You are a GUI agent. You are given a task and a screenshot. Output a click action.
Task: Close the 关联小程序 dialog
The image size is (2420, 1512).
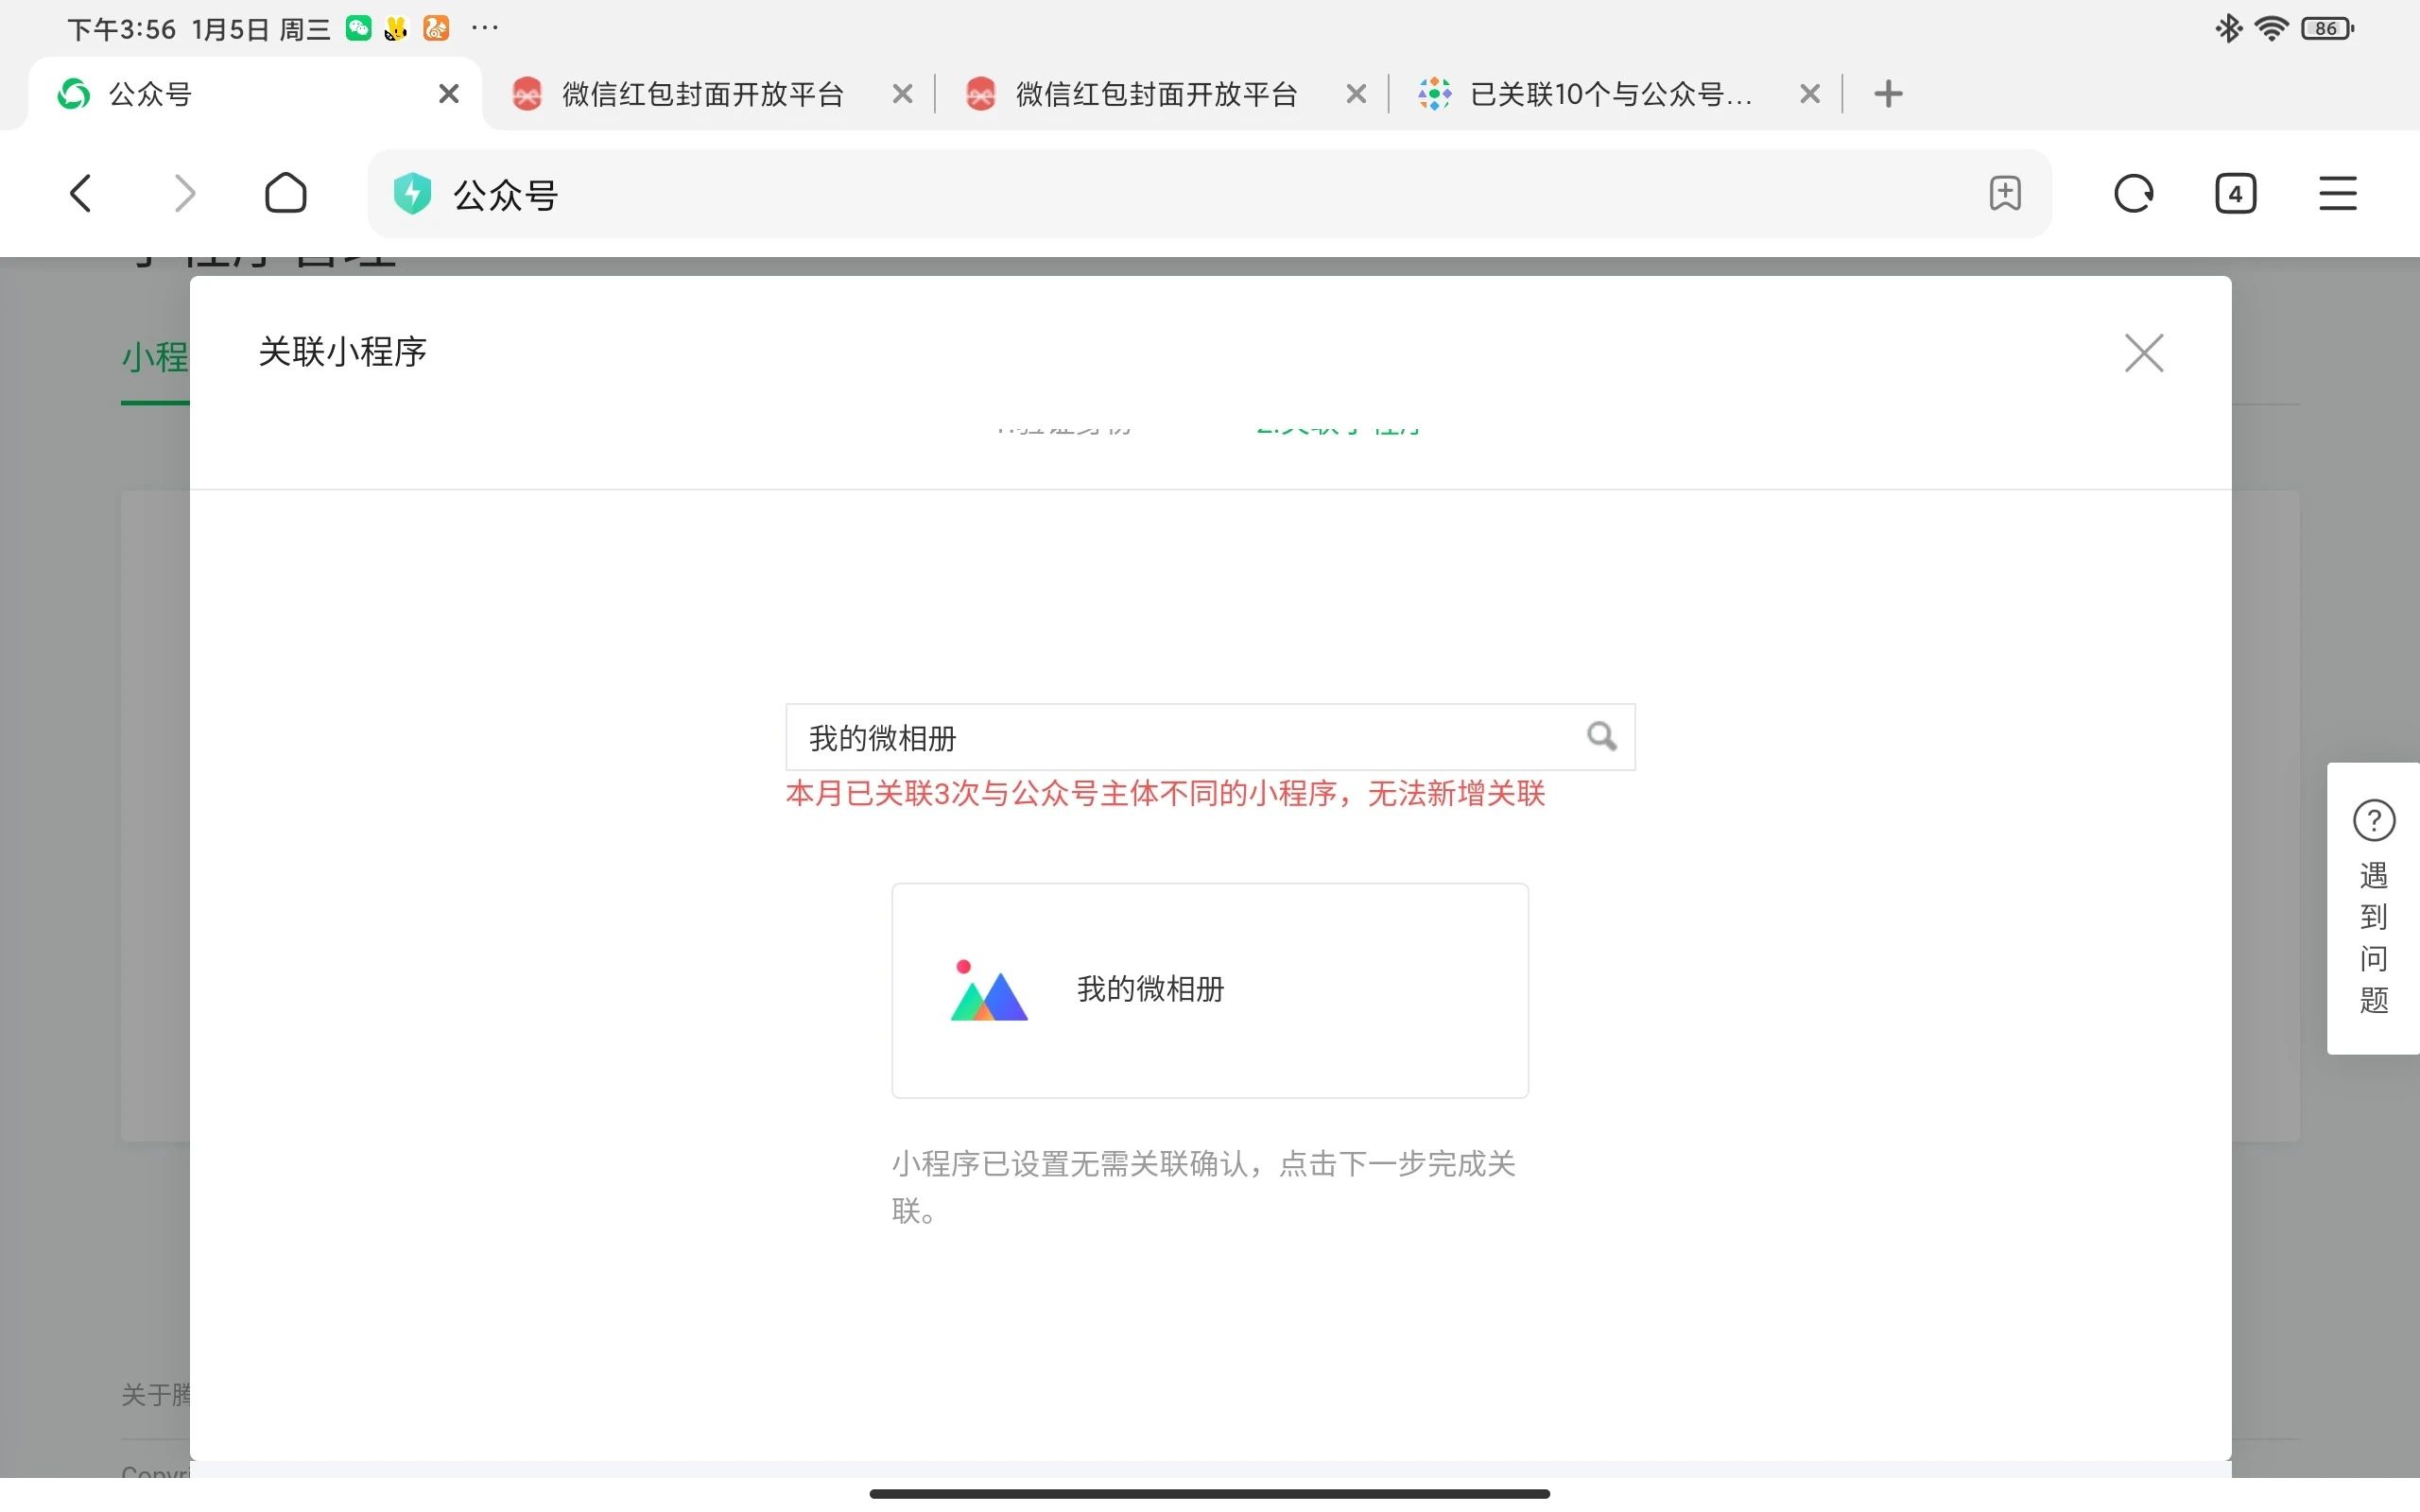click(x=2144, y=352)
